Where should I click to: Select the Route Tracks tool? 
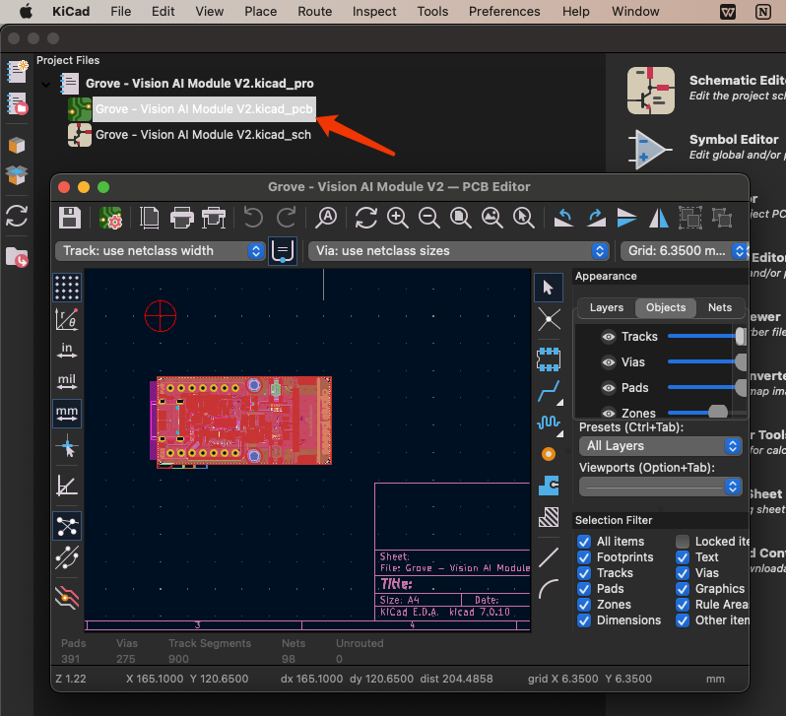point(549,391)
